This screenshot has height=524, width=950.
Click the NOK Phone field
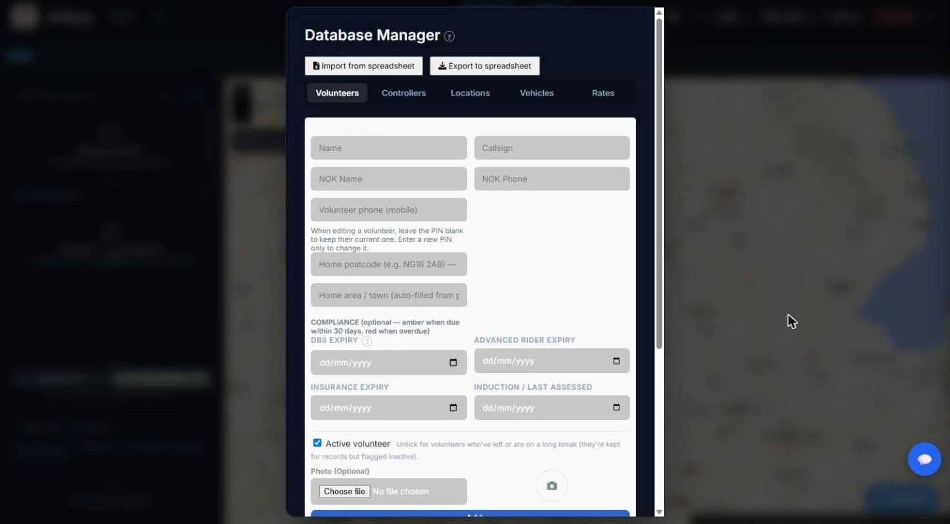[552, 179]
